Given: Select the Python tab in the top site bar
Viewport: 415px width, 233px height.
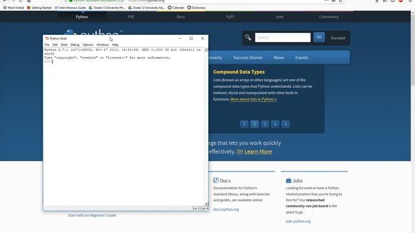Looking at the screenshot, I should (x=82, y=17).
